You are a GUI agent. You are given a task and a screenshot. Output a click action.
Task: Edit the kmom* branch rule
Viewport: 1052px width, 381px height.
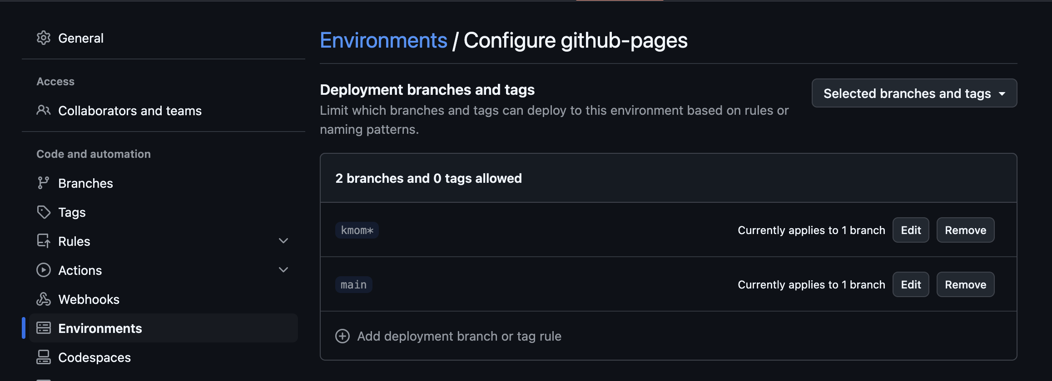click(x=911, y=230)
